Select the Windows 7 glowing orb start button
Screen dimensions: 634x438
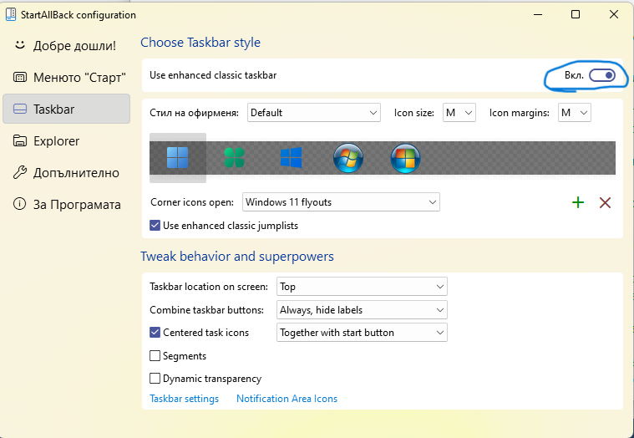pos(348,158)
